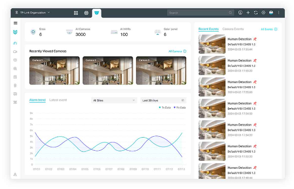Open the user avatar in top bar
The height and width of the screenshot is (189, 294).
(x=271, y=13)
